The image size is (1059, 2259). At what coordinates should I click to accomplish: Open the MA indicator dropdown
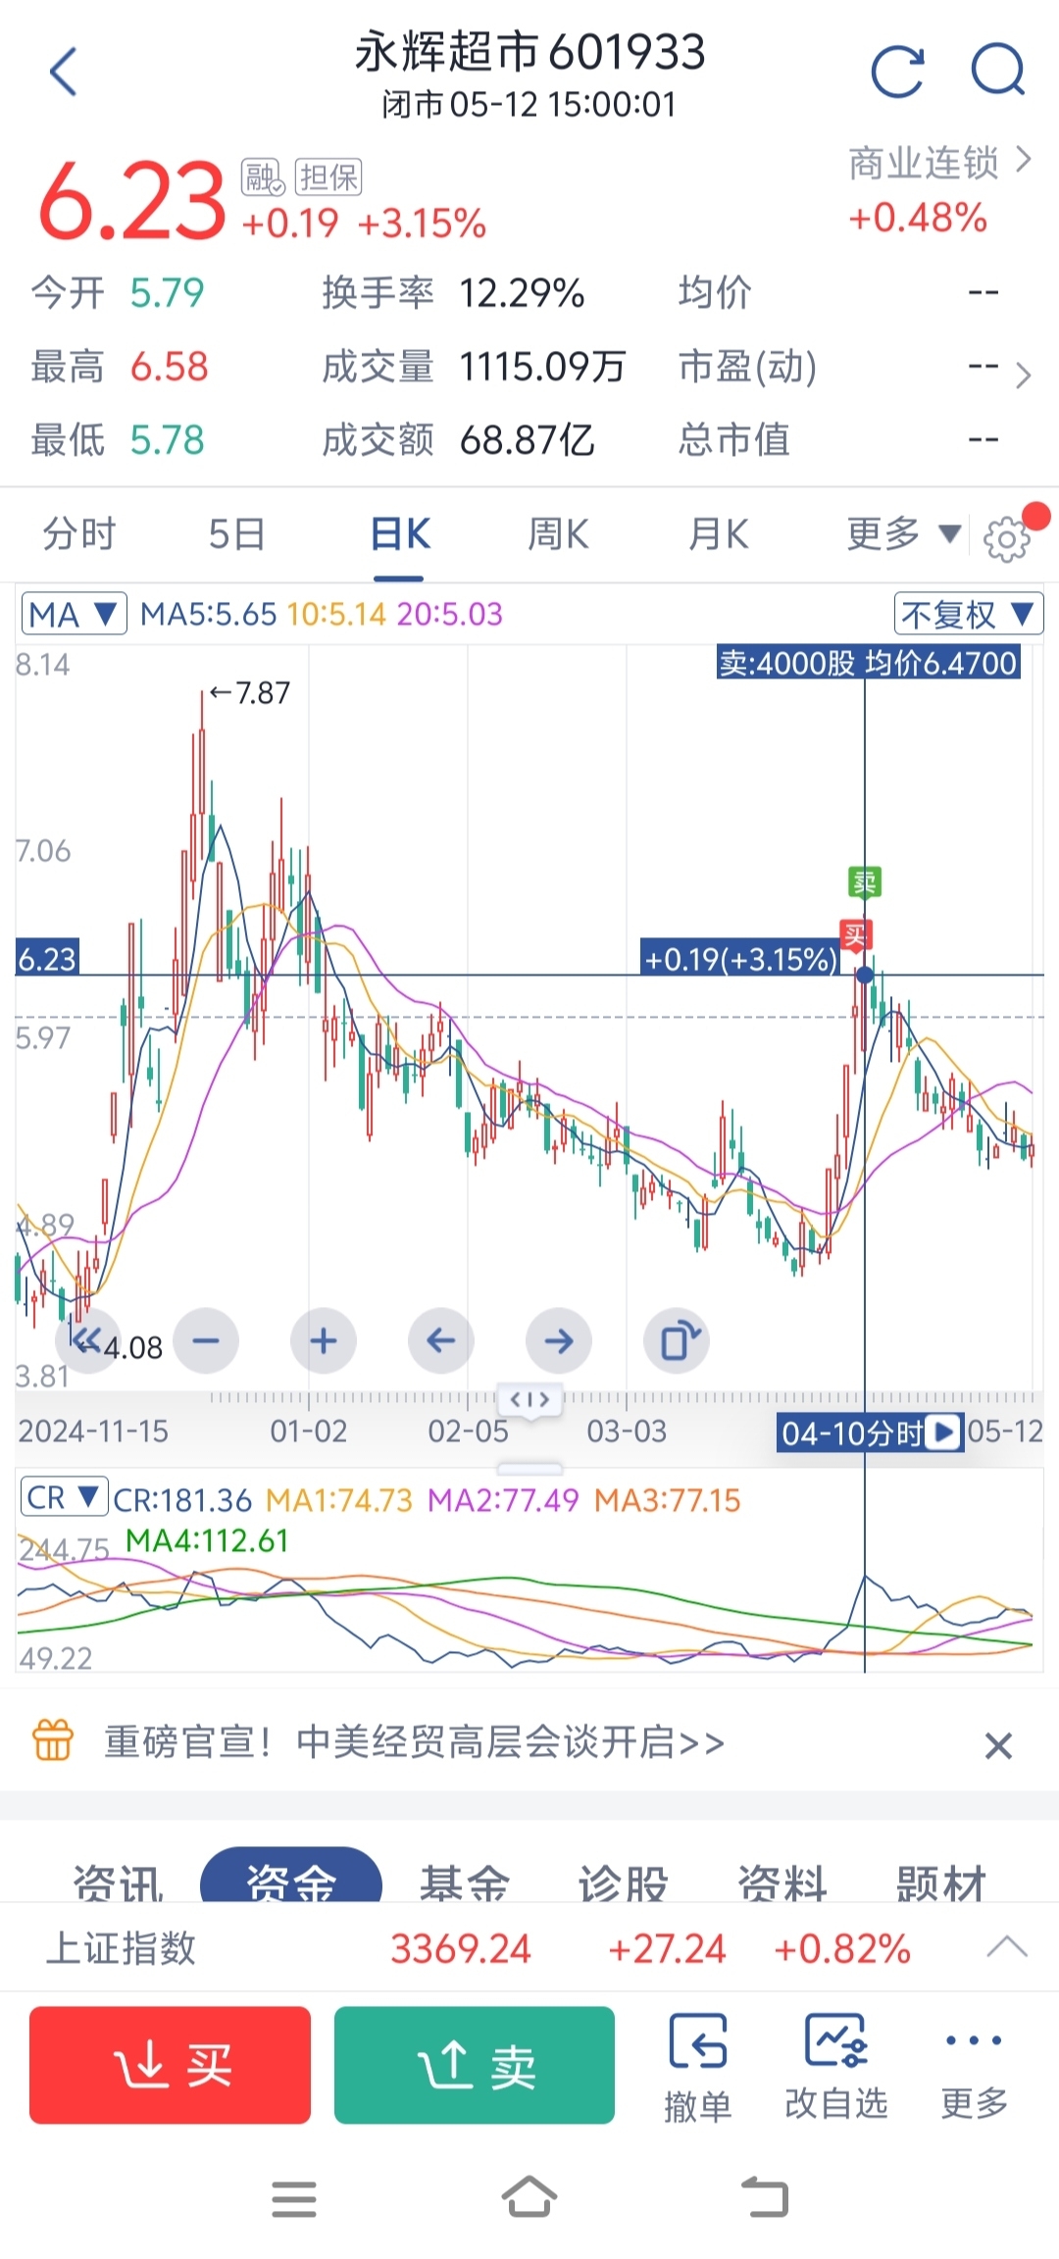[x=75, y=615]
